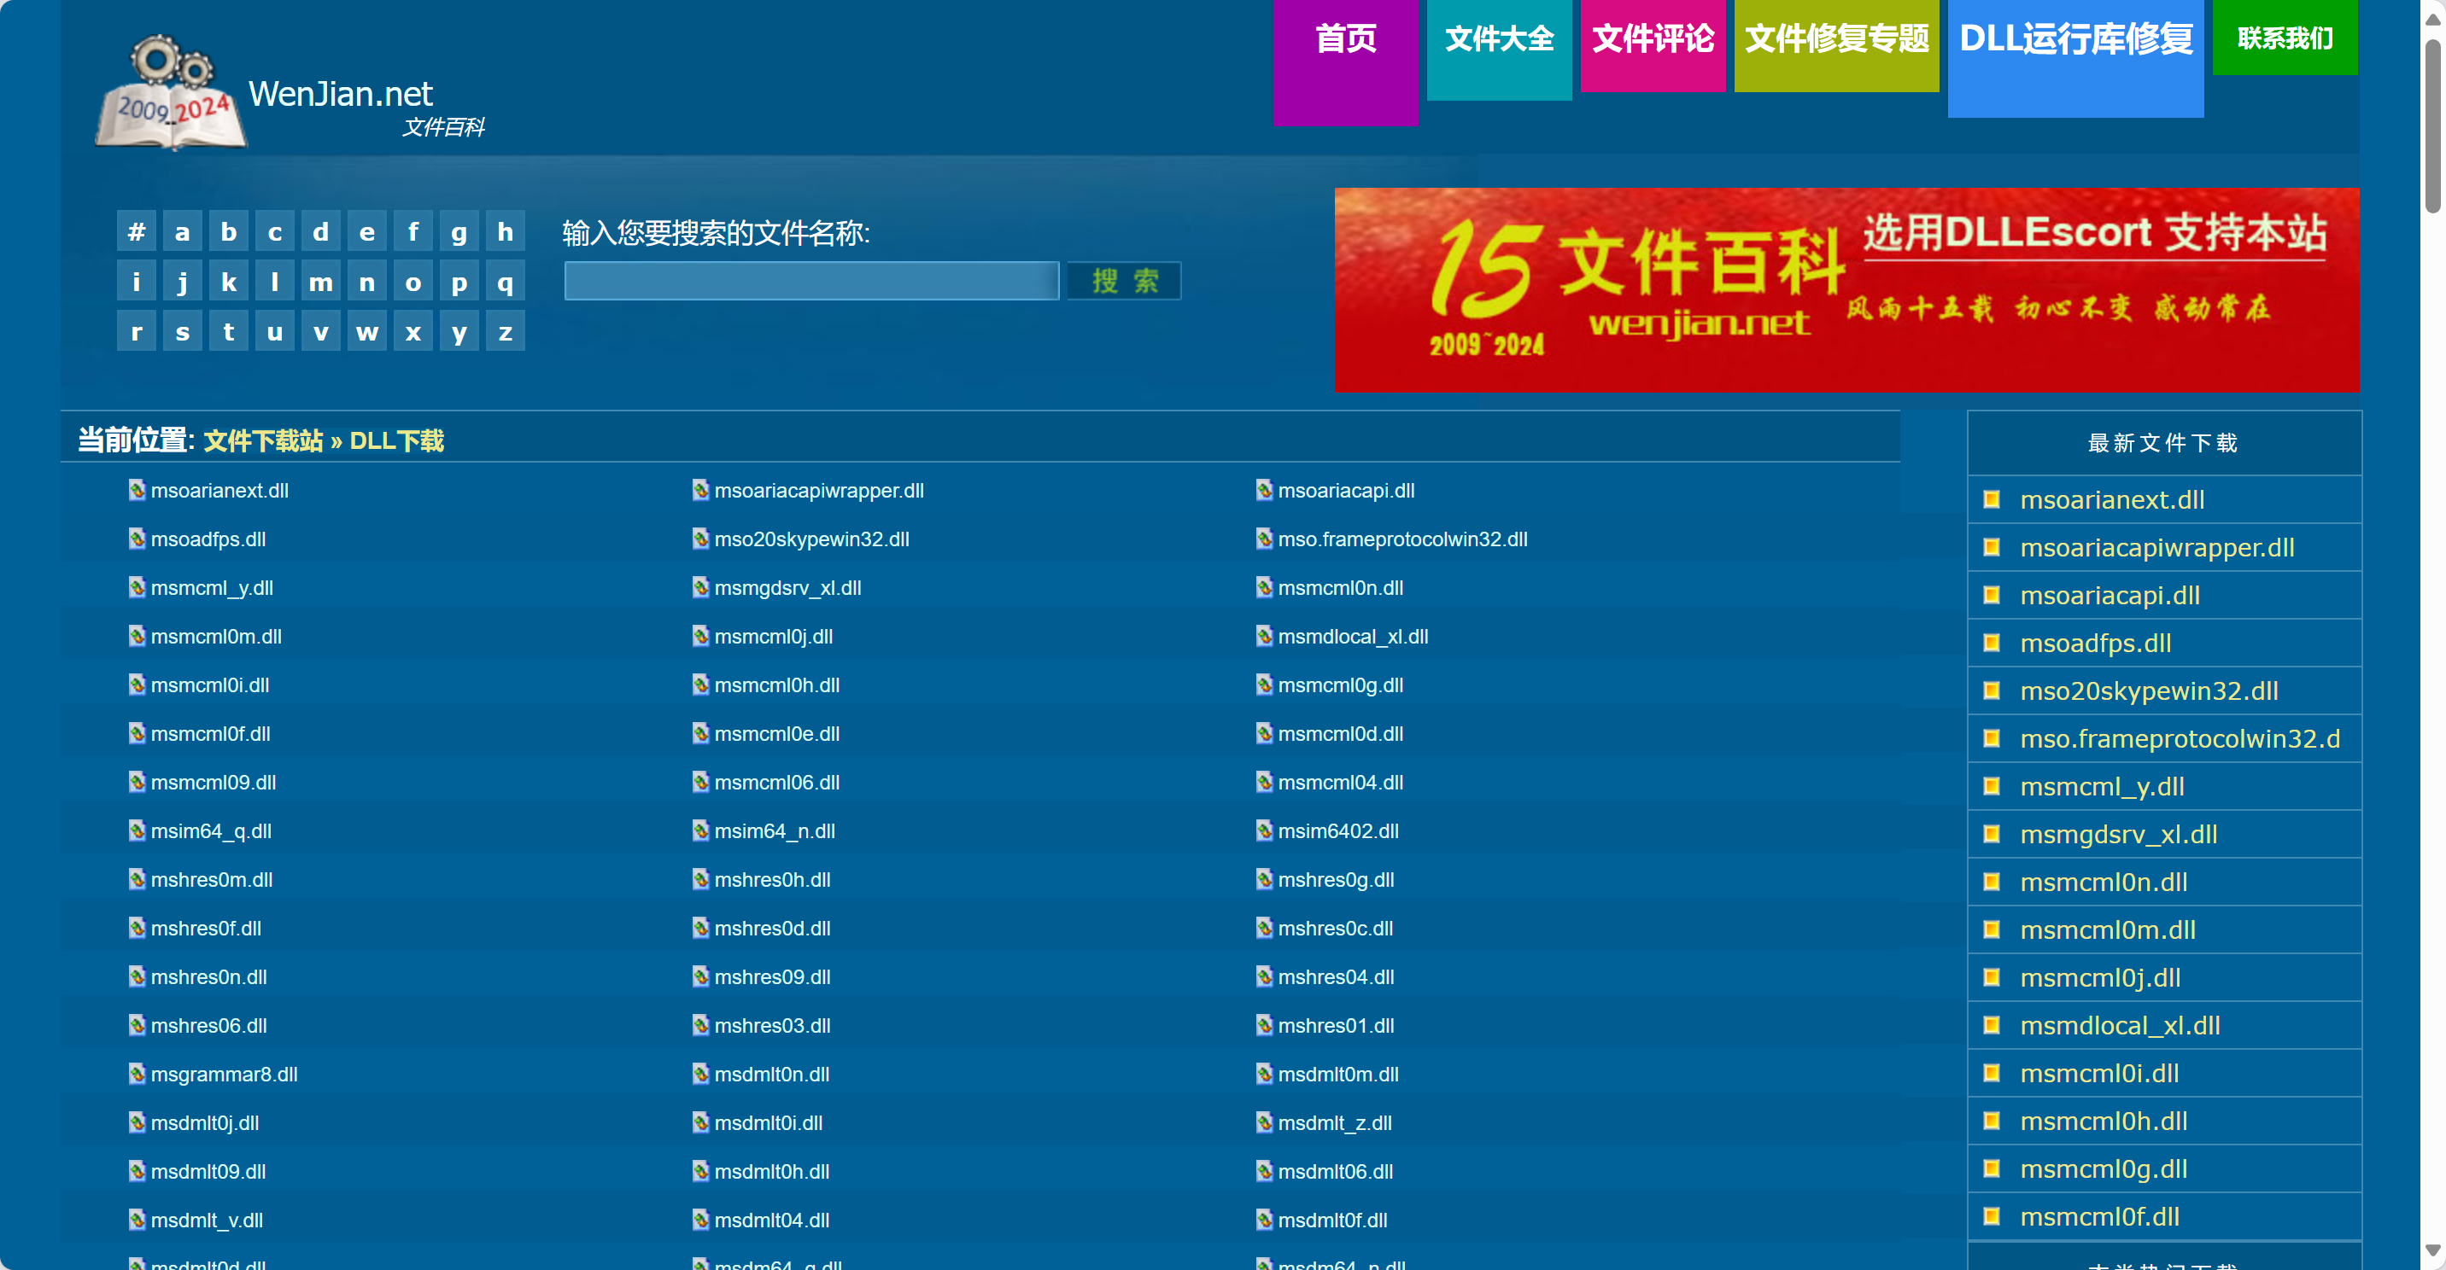Open the 文件下载站 breadcrumb link
Screen dimensions: 2446x1270
[263, 440]
